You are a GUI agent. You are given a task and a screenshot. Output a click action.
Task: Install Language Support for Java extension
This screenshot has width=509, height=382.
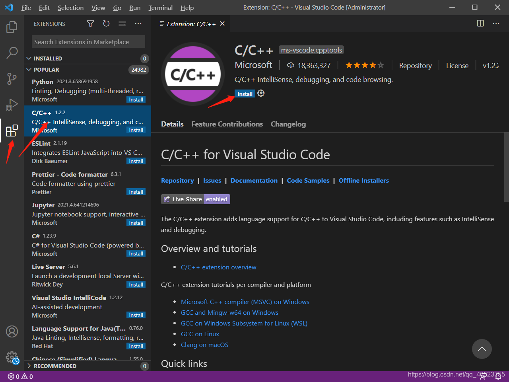click(136, 346)
